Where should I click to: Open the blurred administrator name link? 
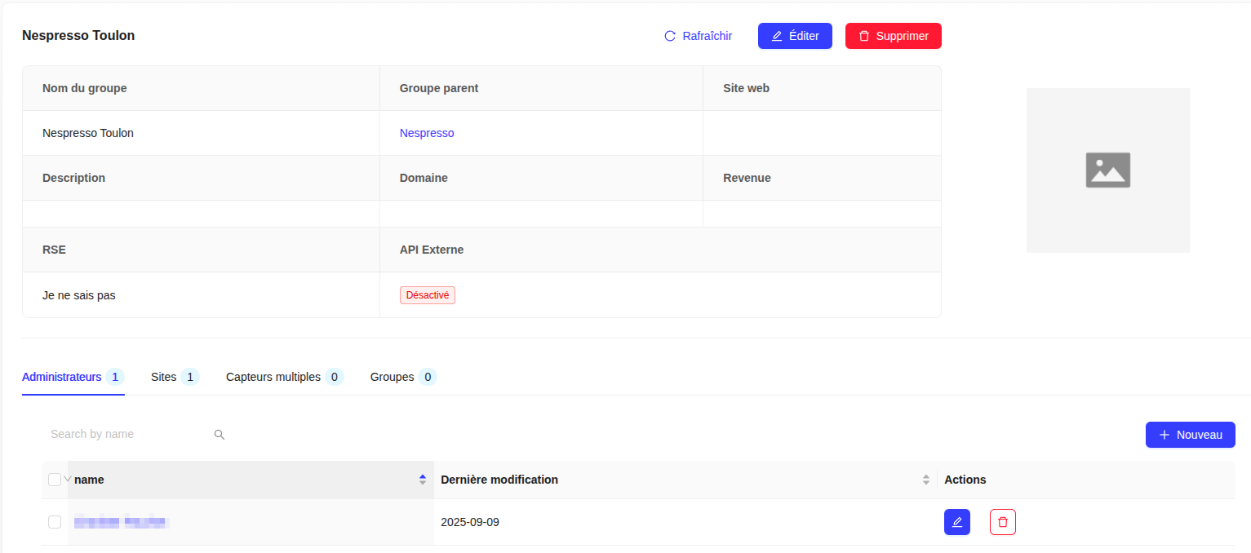click(121, 522)
